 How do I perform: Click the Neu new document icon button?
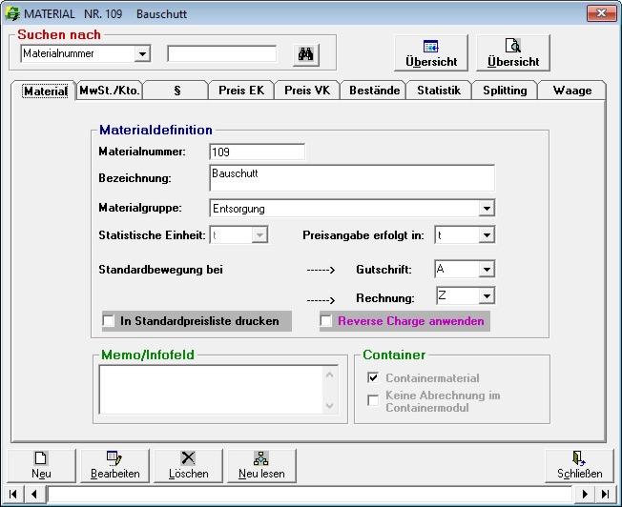(x=41, y=465)
